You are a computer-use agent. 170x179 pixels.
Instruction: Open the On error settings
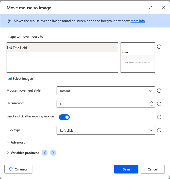[x=18, y=169]
